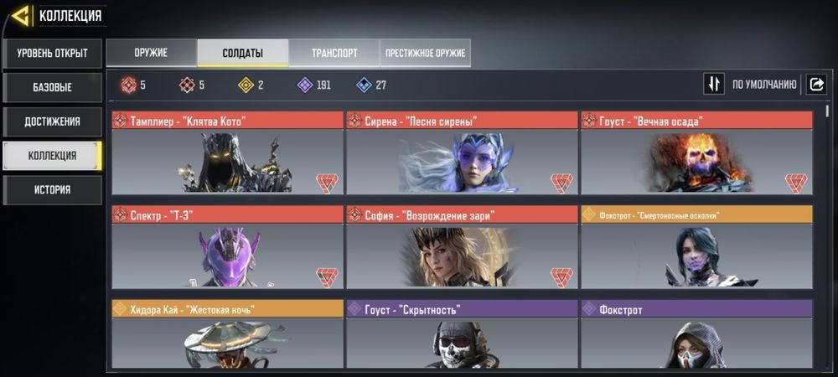Switch to the Оружие tab
The image size is (838, 377).
(x=151, y=53)
